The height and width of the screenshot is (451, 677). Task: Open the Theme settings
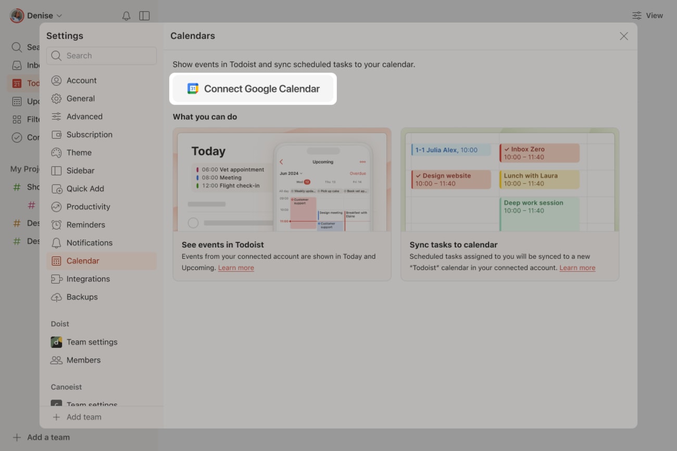tap(80, 152)
